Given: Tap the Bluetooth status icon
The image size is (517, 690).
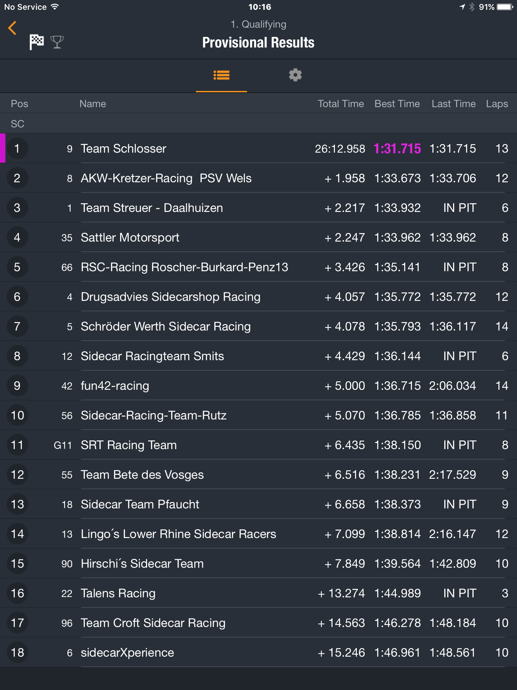Looking at the screenshot, I should click(x=472, y=7).
